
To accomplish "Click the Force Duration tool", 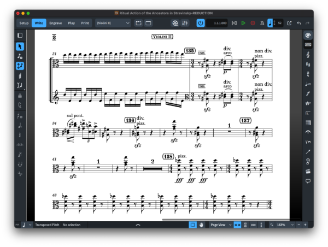I will [x=20, y=105].
